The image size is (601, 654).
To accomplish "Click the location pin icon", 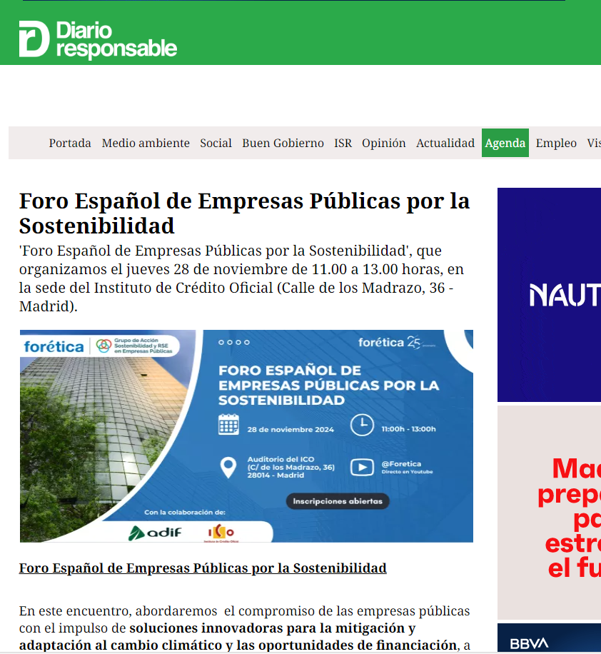I will click(x=228, y=468).
